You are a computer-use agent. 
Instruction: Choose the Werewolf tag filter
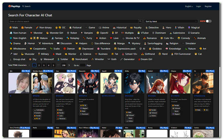pos(47,59)
